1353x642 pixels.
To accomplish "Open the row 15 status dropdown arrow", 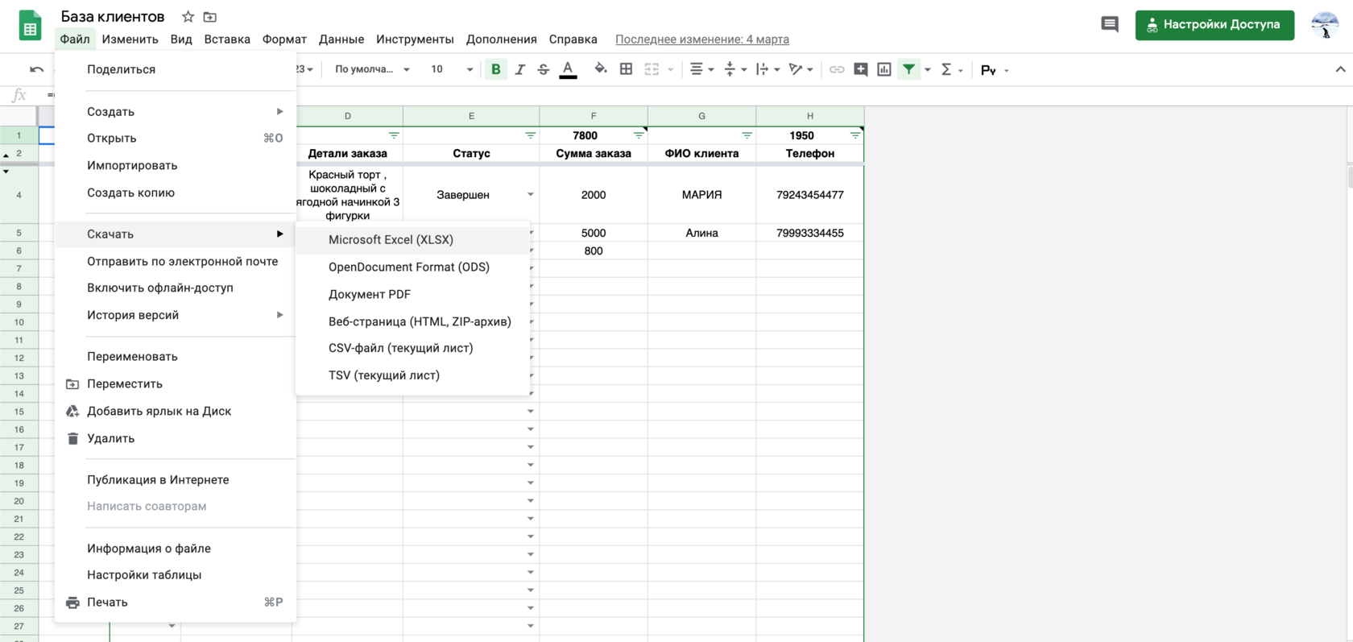I will point(530,412).
